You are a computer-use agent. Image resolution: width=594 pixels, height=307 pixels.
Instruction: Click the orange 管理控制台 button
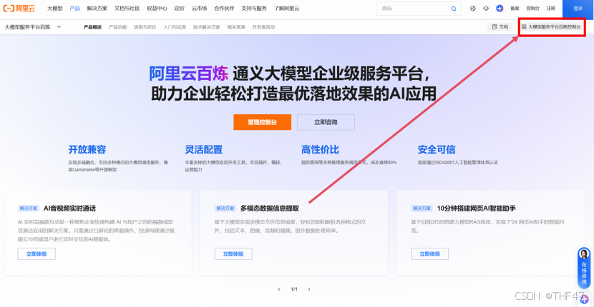(x=262, y=122)
